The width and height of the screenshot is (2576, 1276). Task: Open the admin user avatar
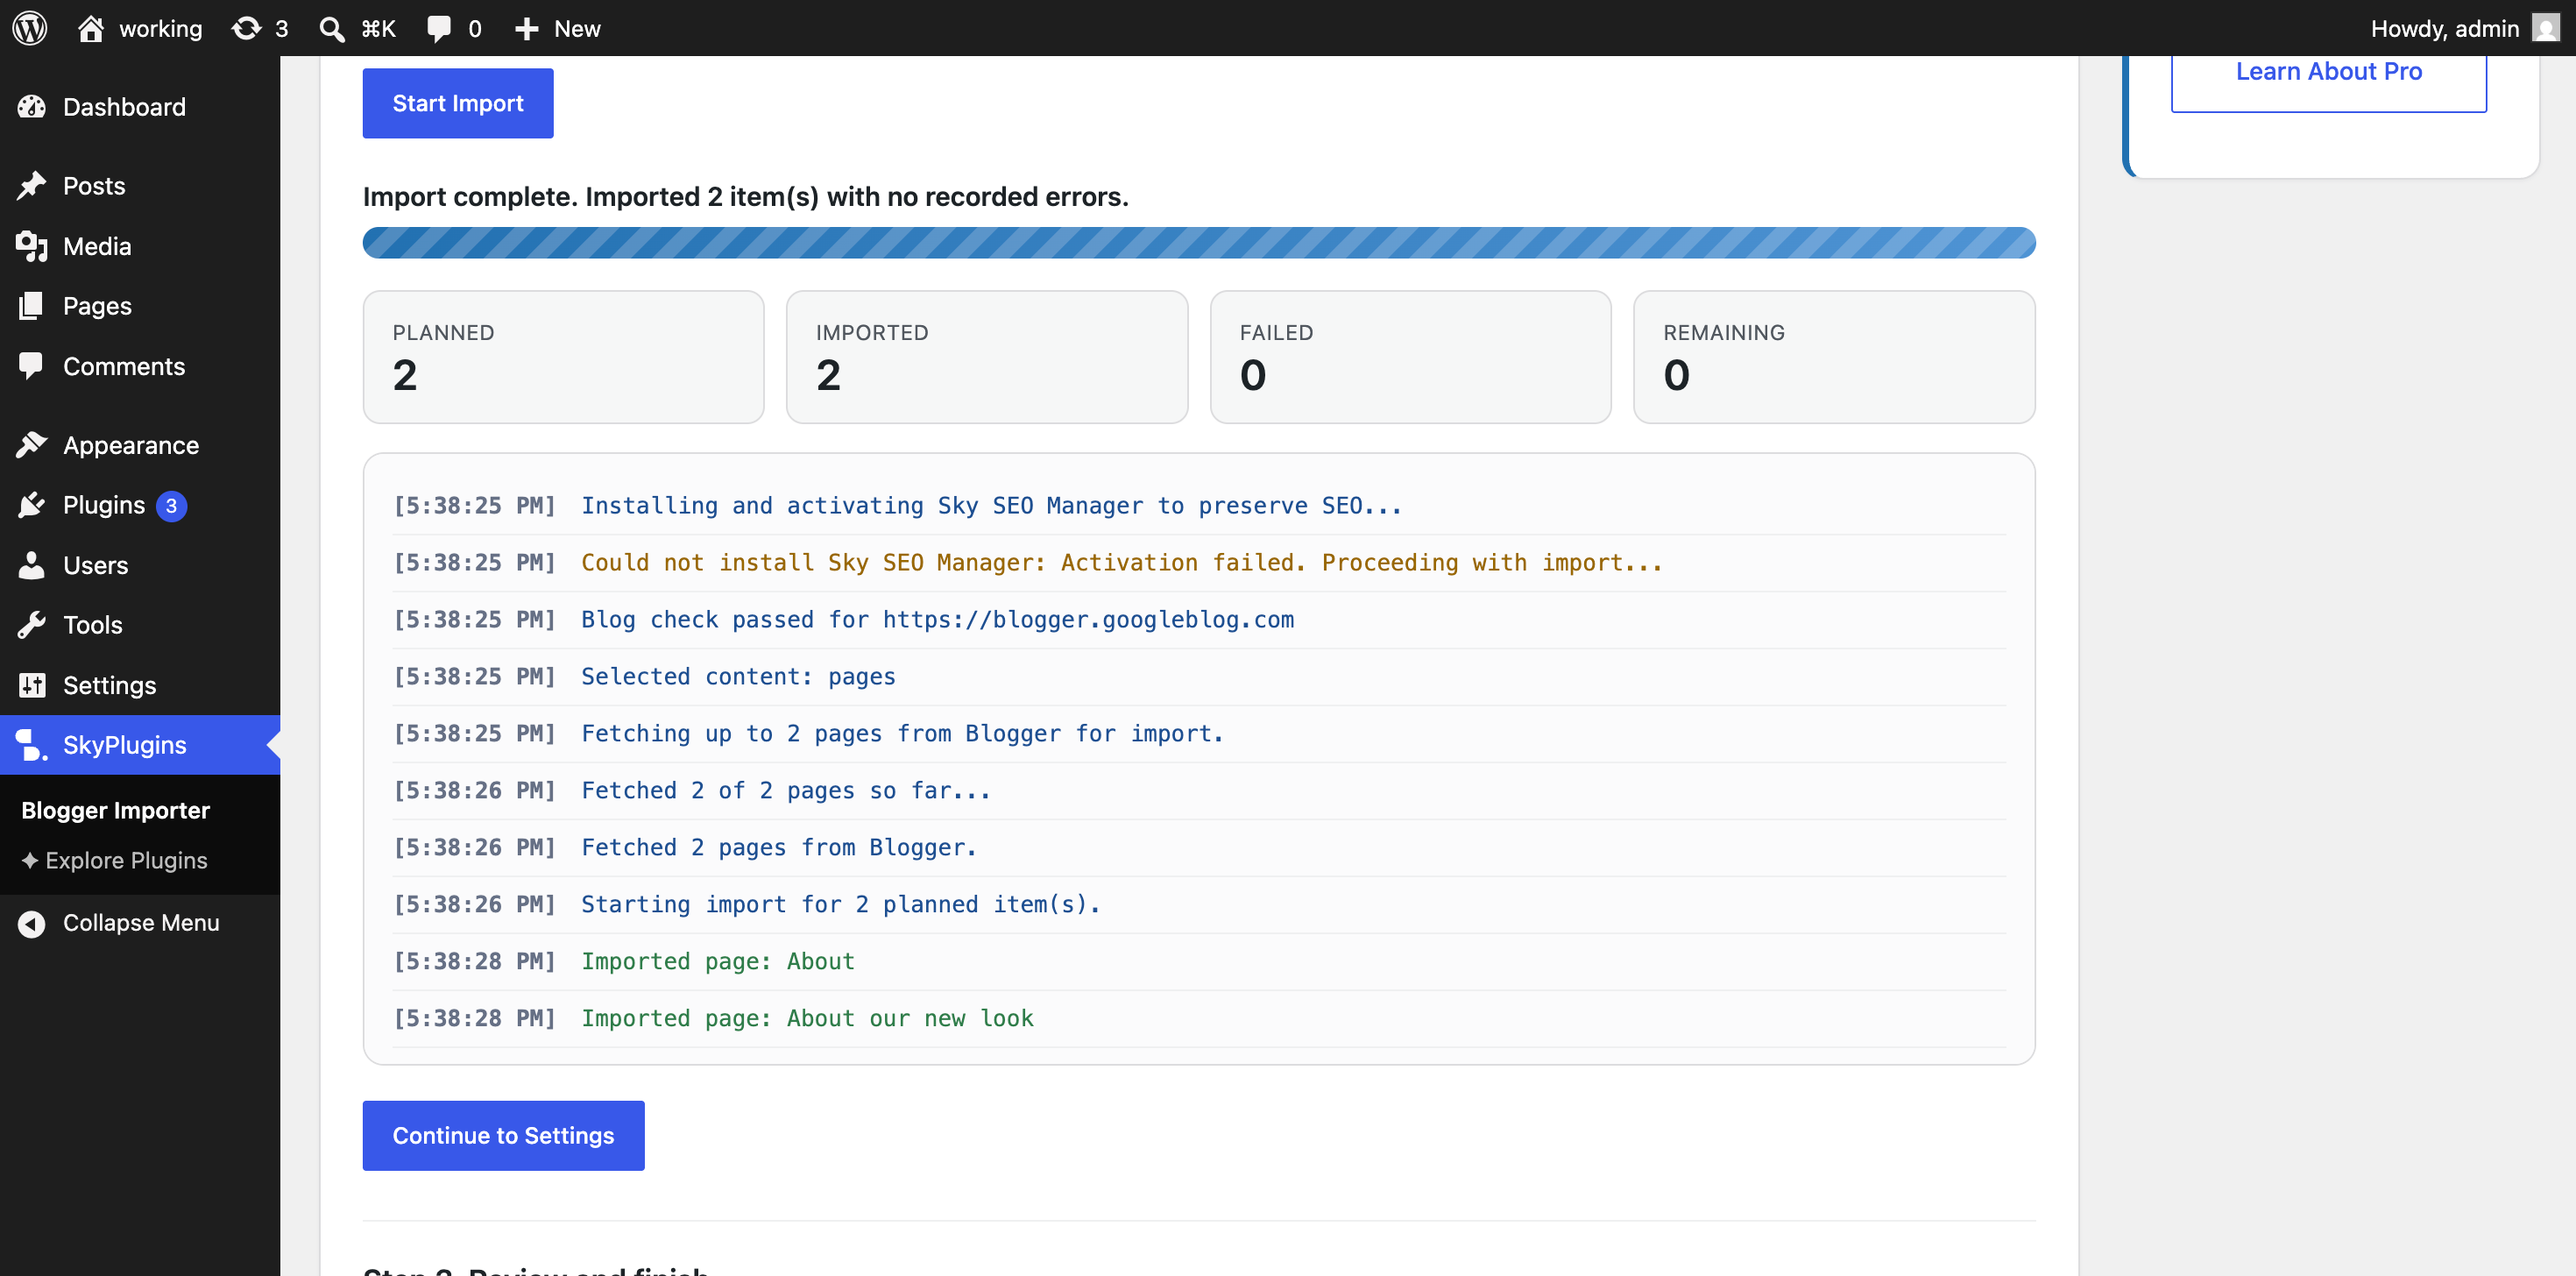tap(2546, 28)
